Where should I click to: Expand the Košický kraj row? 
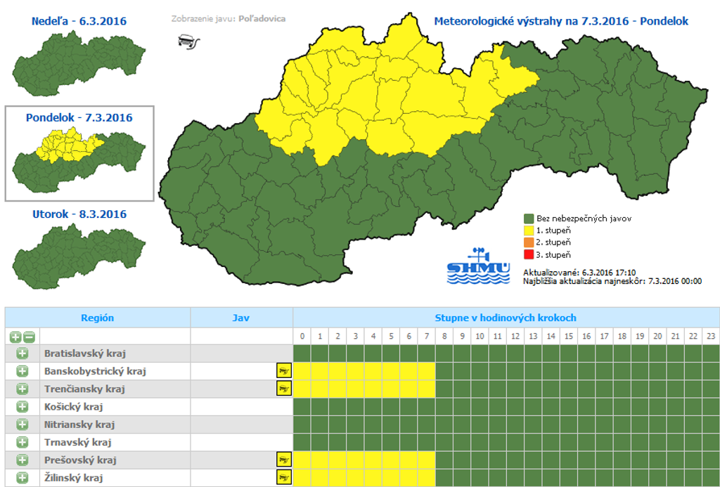(22, 406)
